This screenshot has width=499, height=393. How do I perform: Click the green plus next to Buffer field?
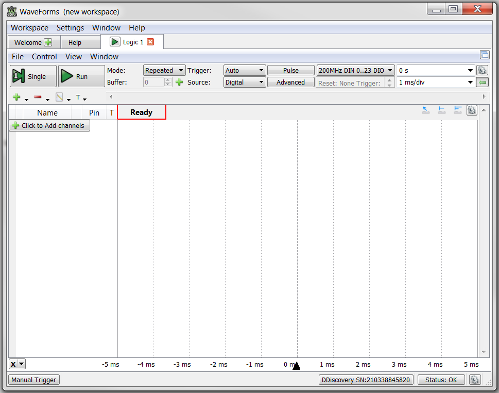[x=180, y=82]
